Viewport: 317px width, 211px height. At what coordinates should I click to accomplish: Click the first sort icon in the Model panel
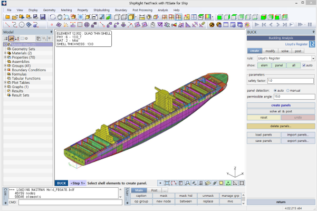pyautogui.click(x=6, y=39)
